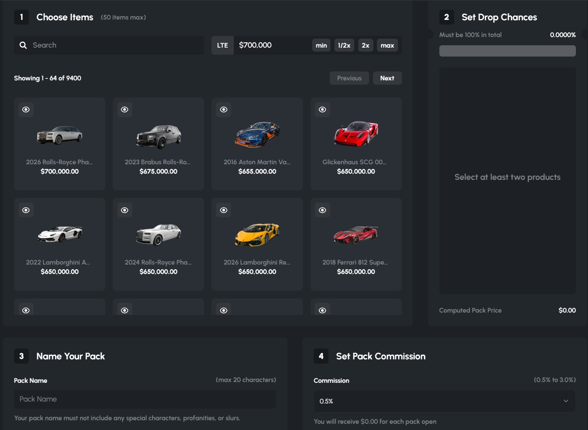Click the search magnifier icon
588x430 pixels.
(x=23, y=45)
